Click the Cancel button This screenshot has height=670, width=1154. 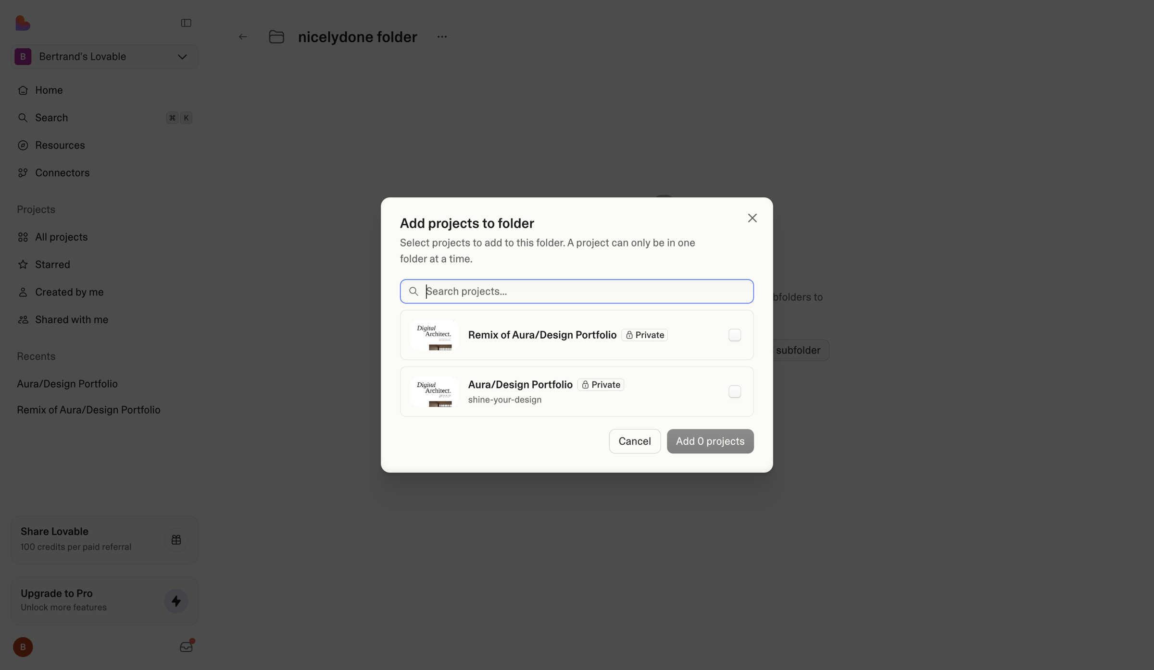click(635, 441)
